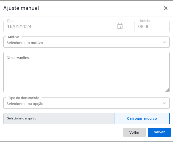
Task: Click the Motivo dropdown chevron arrow
Action: [x=164, y=42]
